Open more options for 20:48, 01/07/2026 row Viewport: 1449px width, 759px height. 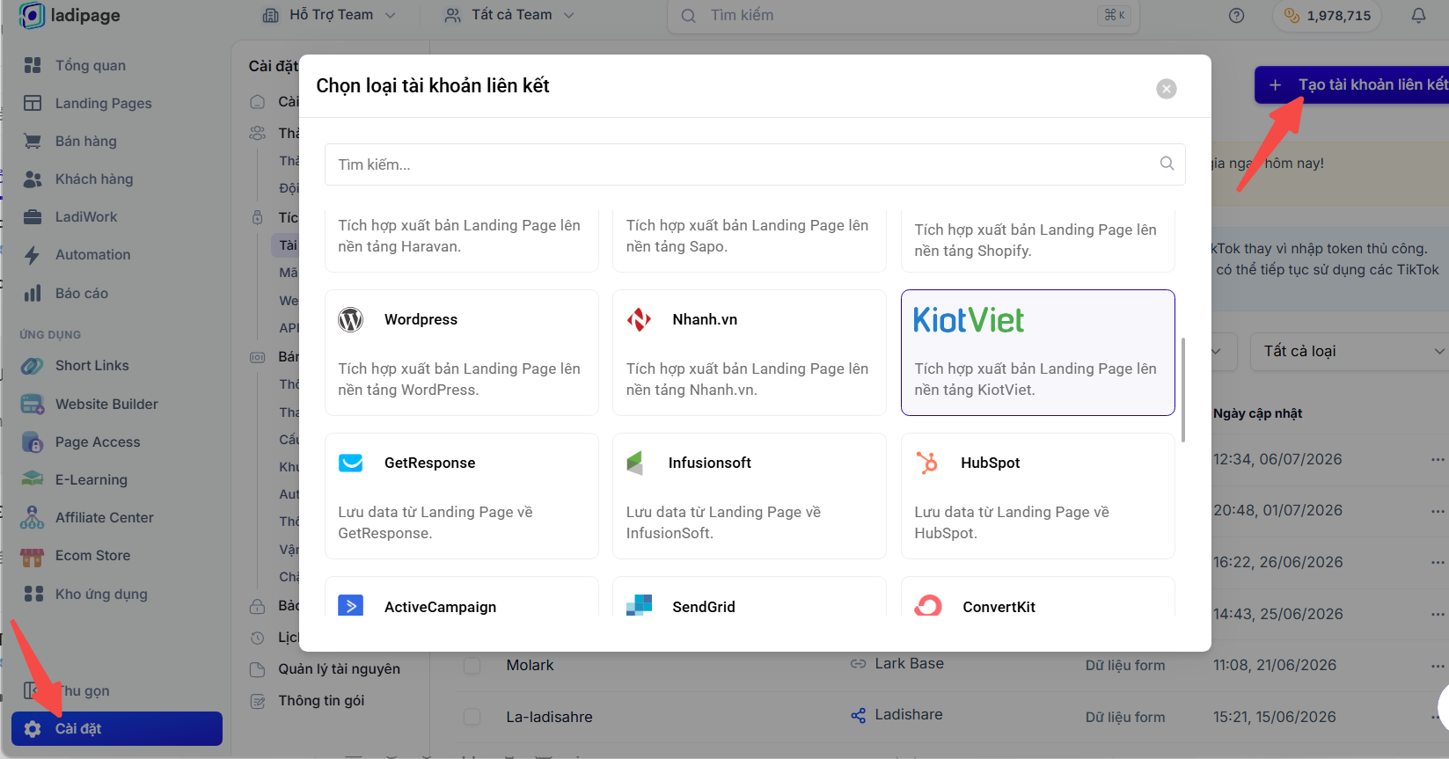[1438, 510]
